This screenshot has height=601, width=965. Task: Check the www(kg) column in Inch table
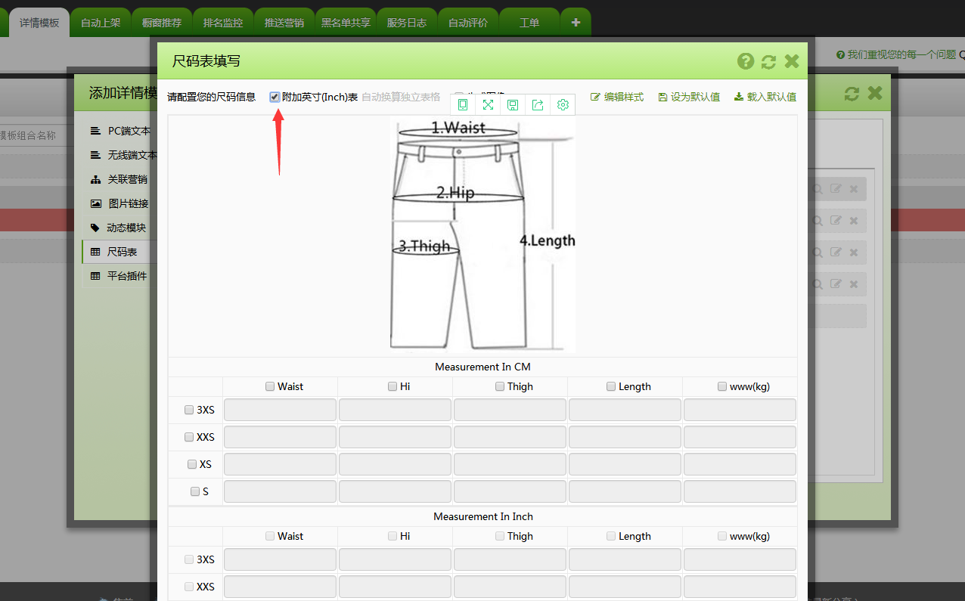click(x=722, y=536)
